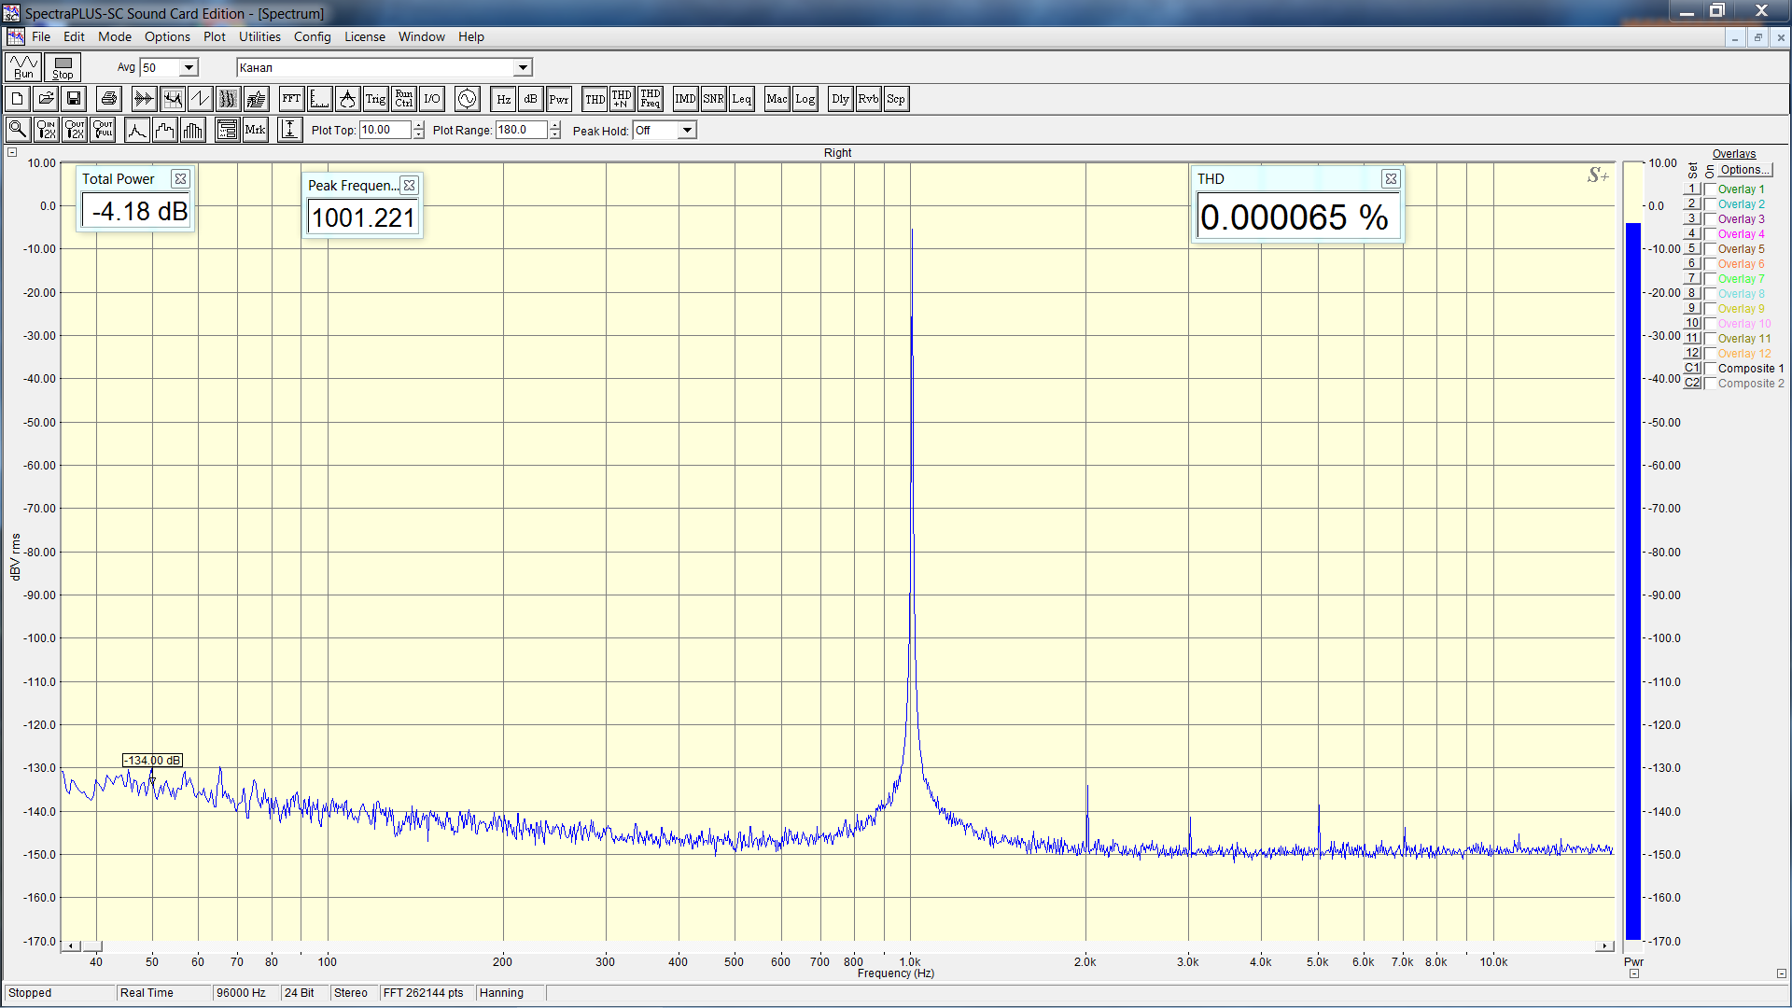Enable the Composite 2 checkbox

(x=1710, y=384)
